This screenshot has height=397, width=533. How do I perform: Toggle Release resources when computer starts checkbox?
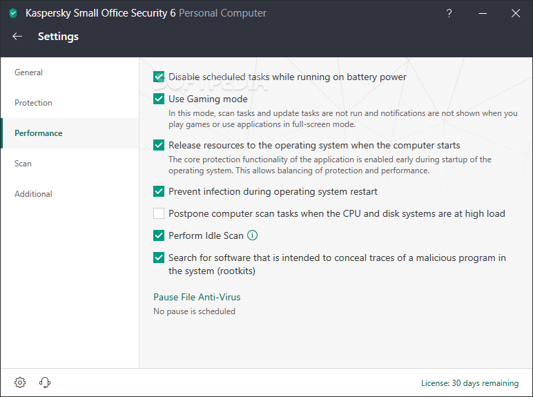point(159,145)
